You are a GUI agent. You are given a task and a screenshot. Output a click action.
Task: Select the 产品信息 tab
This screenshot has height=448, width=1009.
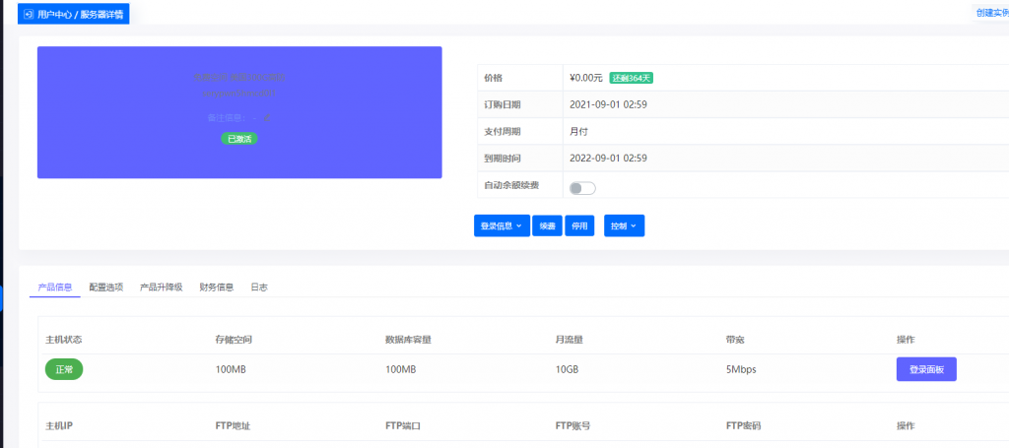[x=55, y=288]
